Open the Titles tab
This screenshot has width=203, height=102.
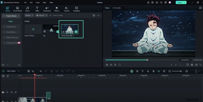[x=37, y=9]
